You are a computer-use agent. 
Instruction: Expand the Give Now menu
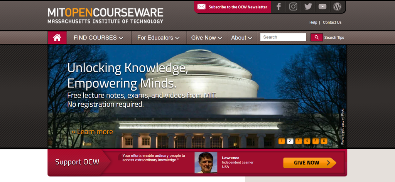pyautogui.click(x=207, y=38)
